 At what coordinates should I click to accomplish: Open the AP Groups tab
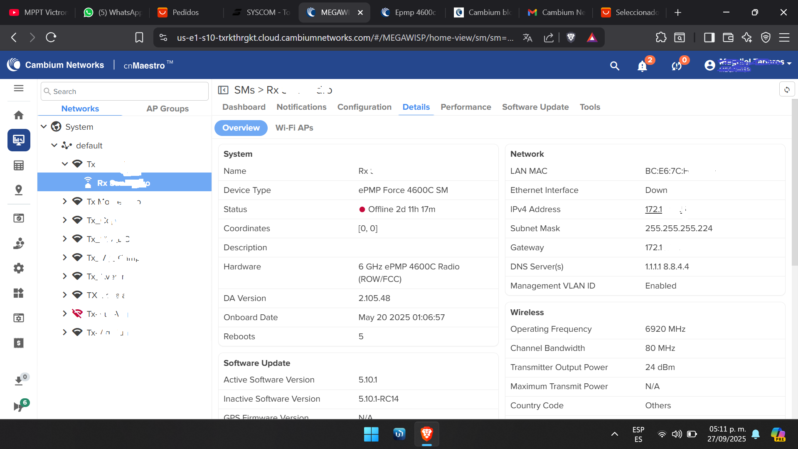167,109
